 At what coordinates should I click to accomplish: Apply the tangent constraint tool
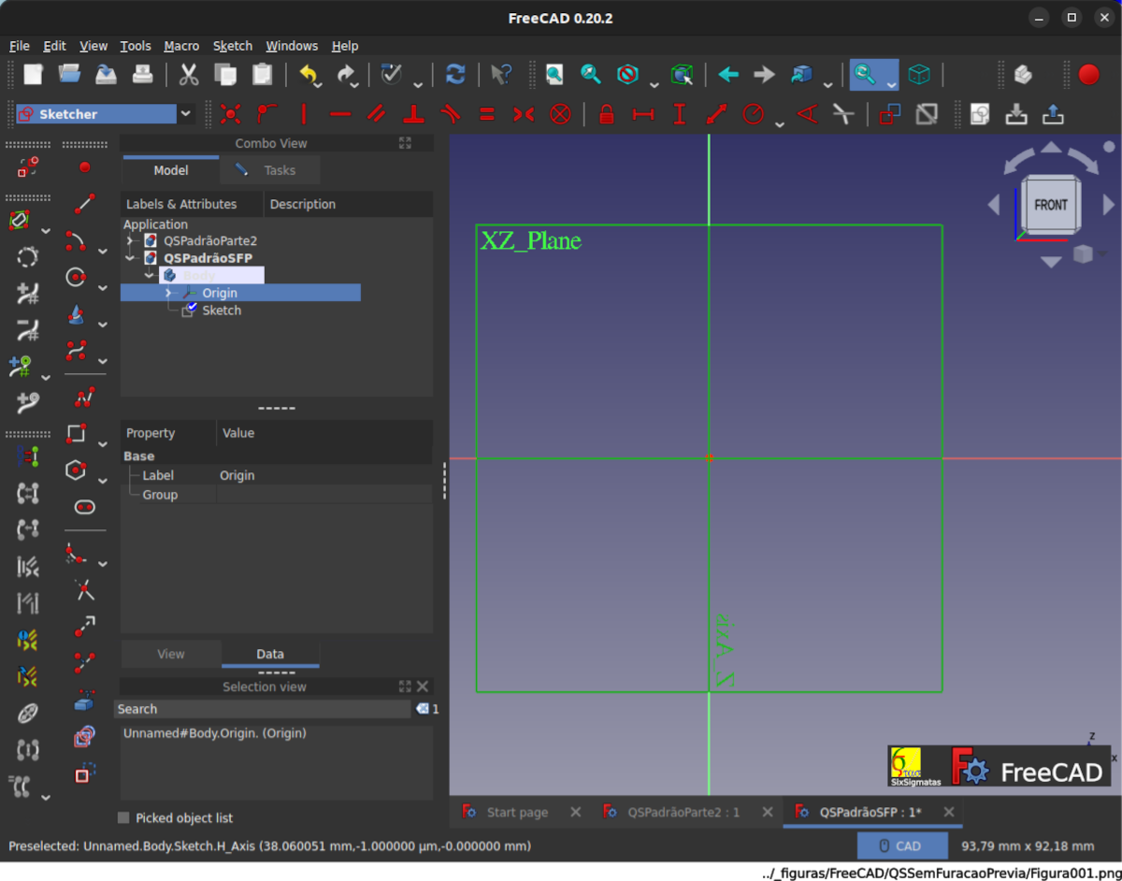(450, 114)
